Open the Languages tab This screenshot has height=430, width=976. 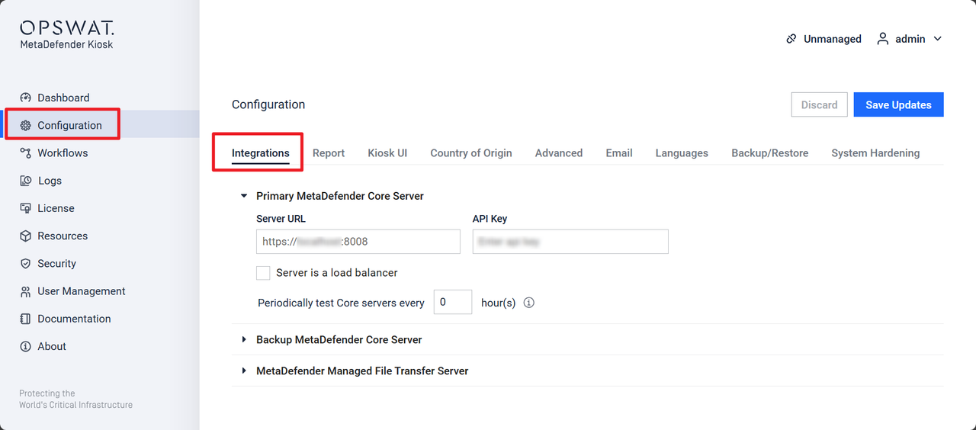tap(682, 153)
